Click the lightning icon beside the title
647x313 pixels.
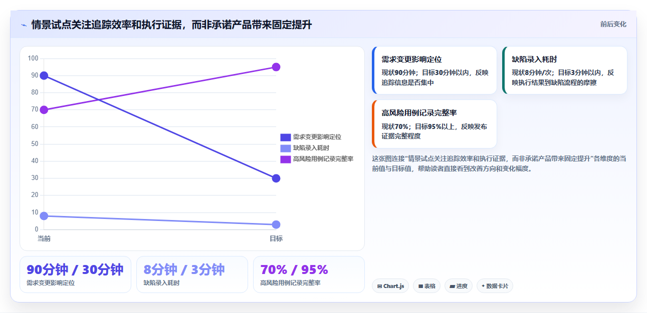click(24, 24)
